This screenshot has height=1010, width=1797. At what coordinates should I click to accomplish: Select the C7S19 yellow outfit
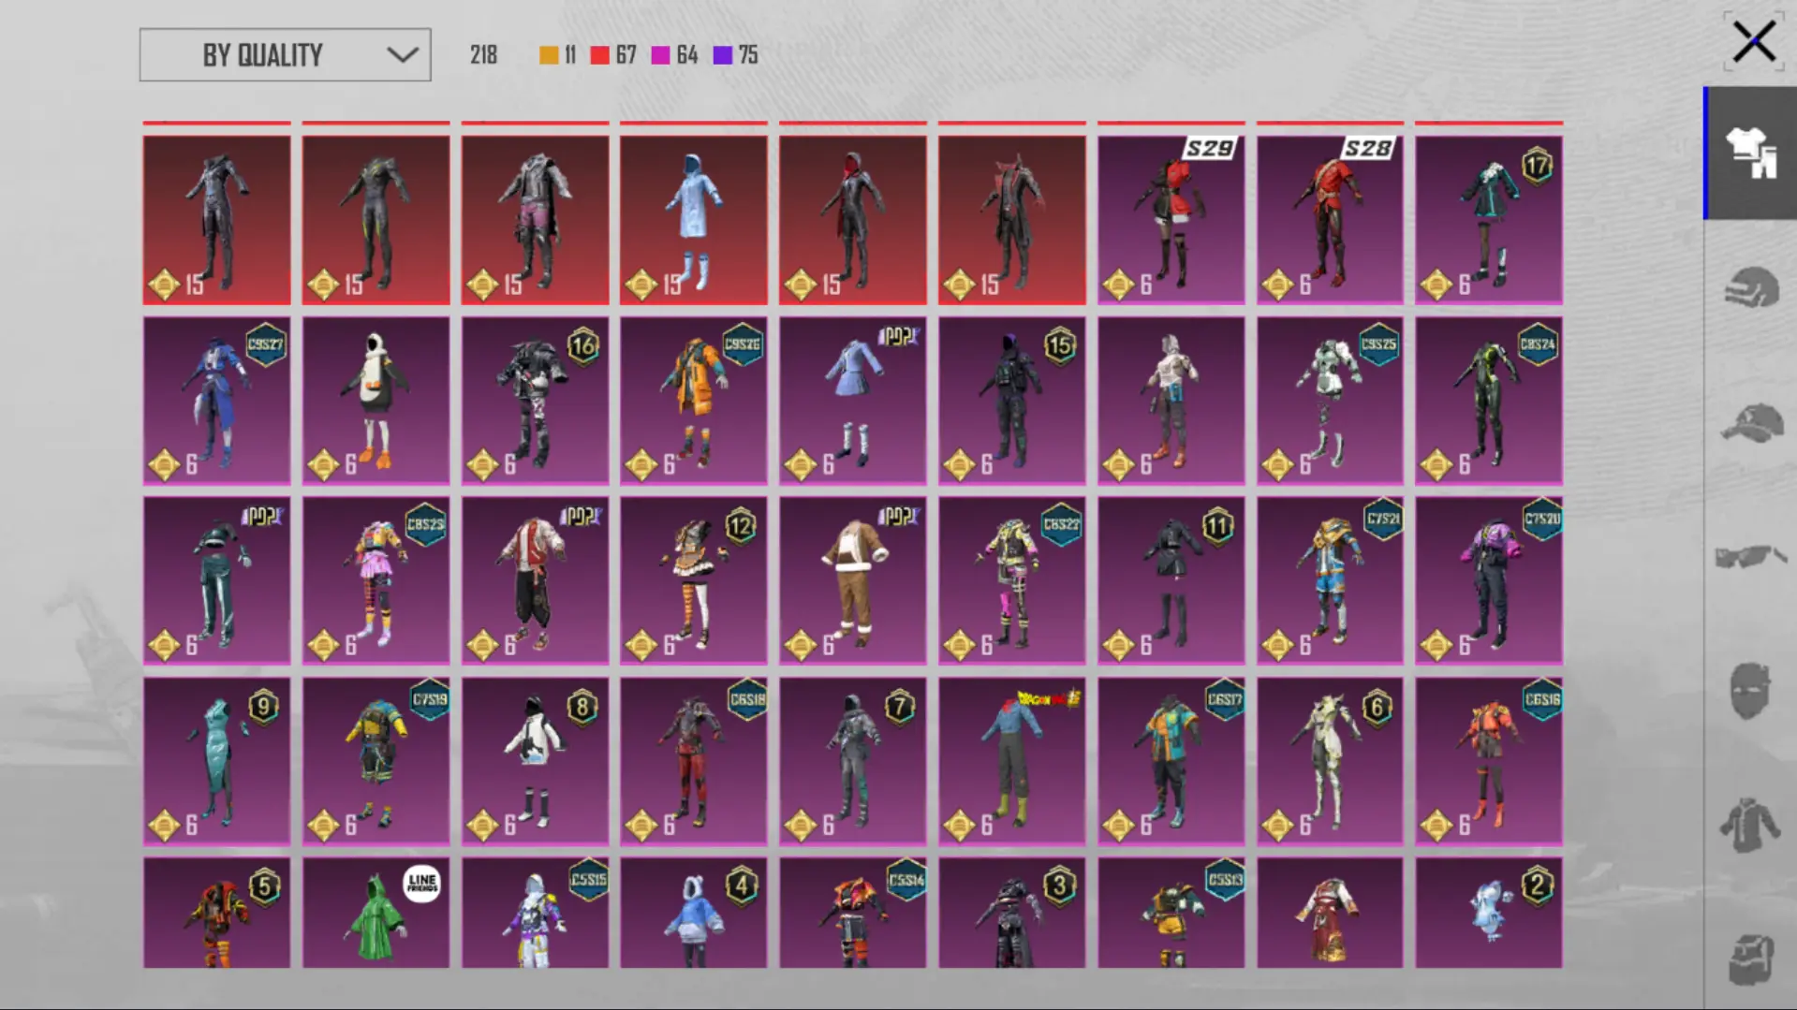tap(376, 762)
